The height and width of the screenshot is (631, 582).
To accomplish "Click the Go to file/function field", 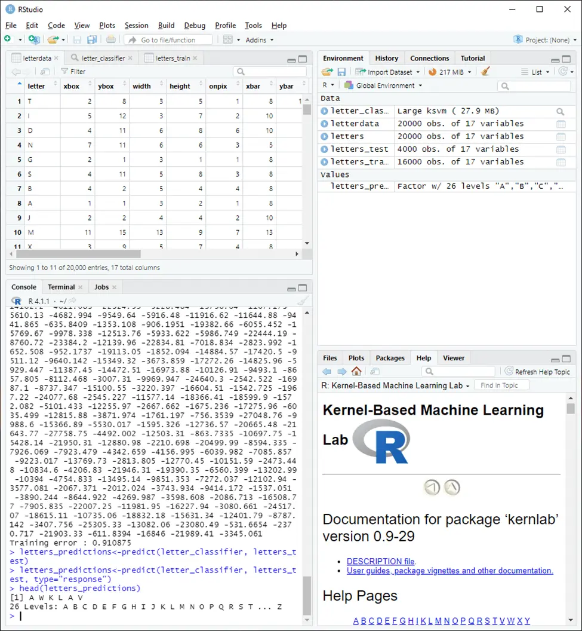I will click(x=168, y=40).
